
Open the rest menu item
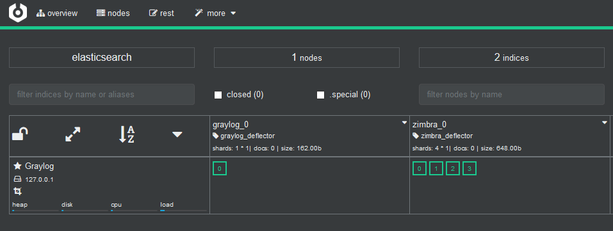161,13
